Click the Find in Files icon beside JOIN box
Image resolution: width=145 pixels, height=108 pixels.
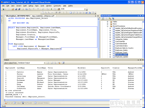[59, 9]
